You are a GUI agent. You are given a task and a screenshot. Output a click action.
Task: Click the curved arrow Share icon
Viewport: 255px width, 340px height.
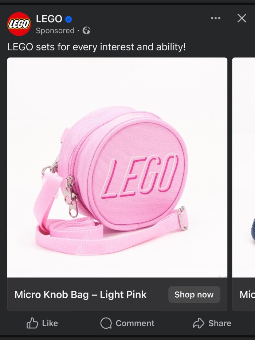[199, 323]
